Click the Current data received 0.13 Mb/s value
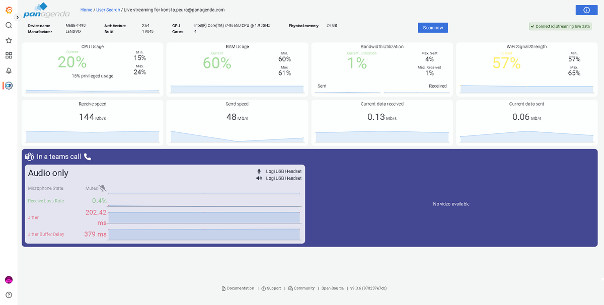The width and height of the screenshot is (604, 305). click(x=382, y=117)
